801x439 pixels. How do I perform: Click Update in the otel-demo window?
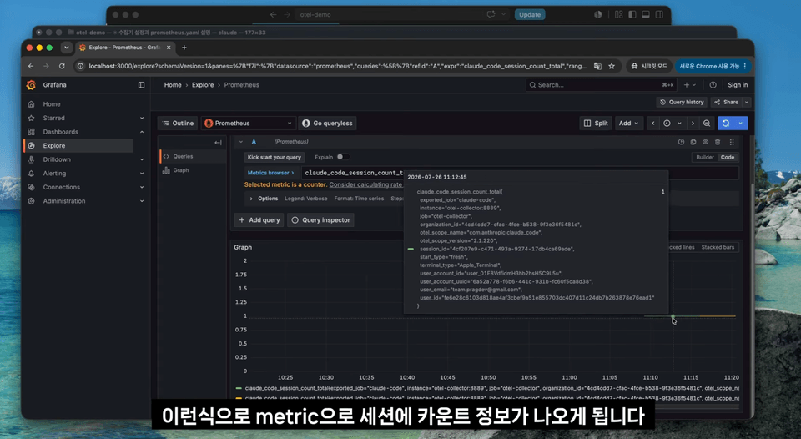point(530,15)
